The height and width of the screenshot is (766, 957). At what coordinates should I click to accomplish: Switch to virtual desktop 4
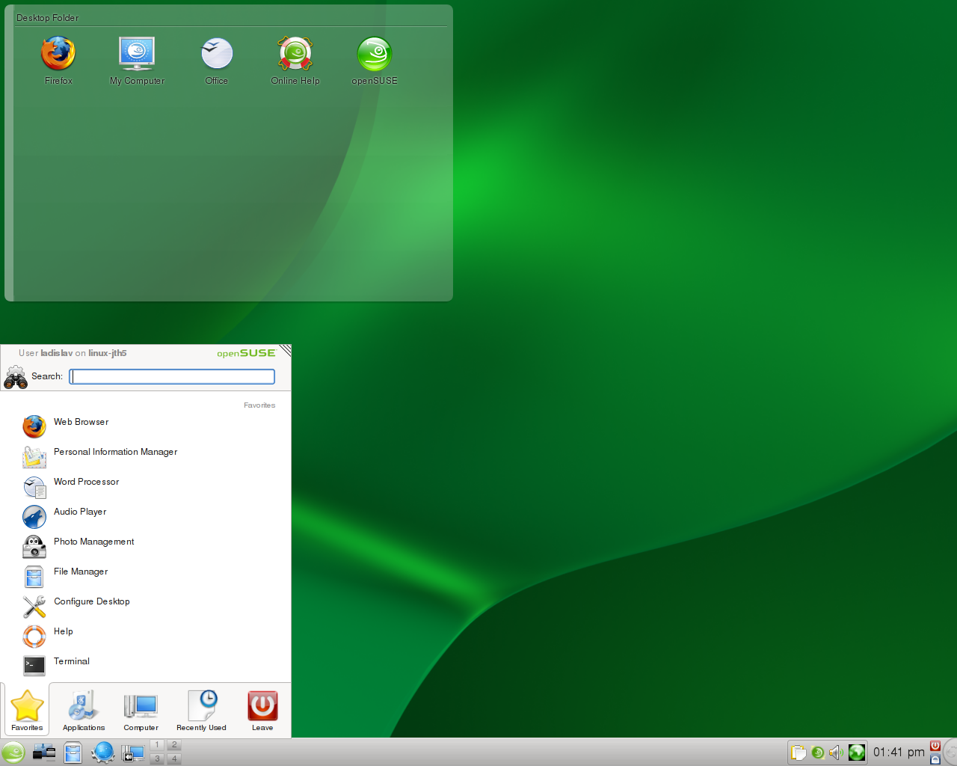[174, 759]
